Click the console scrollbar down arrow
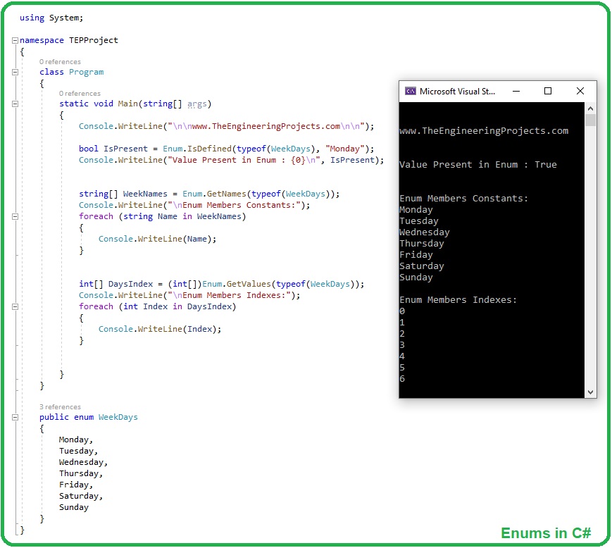 point(590,392)
